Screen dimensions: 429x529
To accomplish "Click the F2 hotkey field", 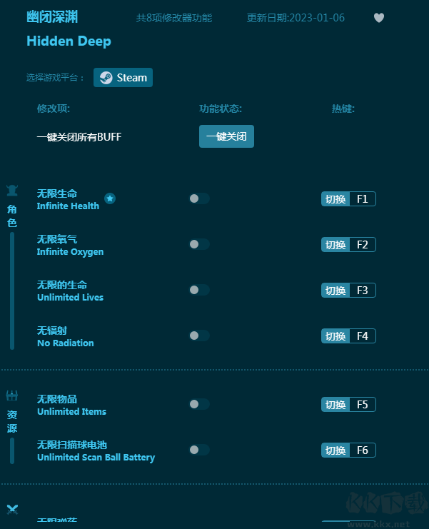I will [x=363, y=245].
